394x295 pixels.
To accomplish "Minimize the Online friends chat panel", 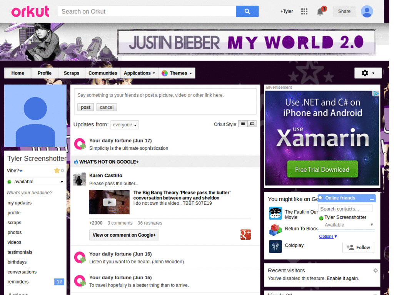I will click(x=372, y=199).
